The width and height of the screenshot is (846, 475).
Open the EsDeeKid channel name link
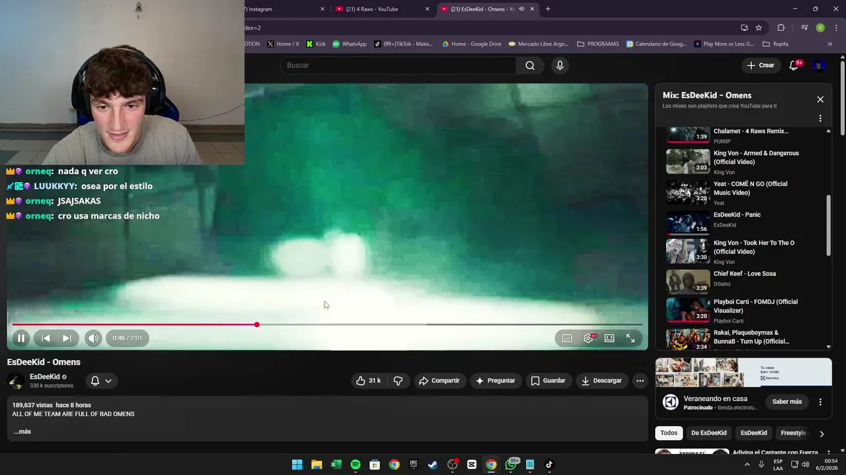click(x=45, y=377)
